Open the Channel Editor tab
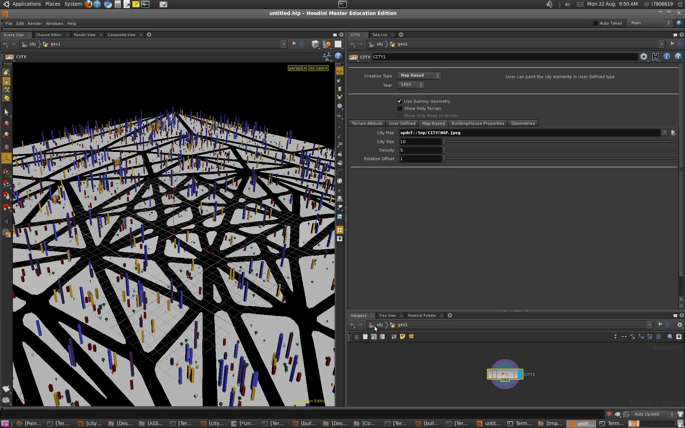The height and width of the screenshot is (428, 685). coord(49,35)
